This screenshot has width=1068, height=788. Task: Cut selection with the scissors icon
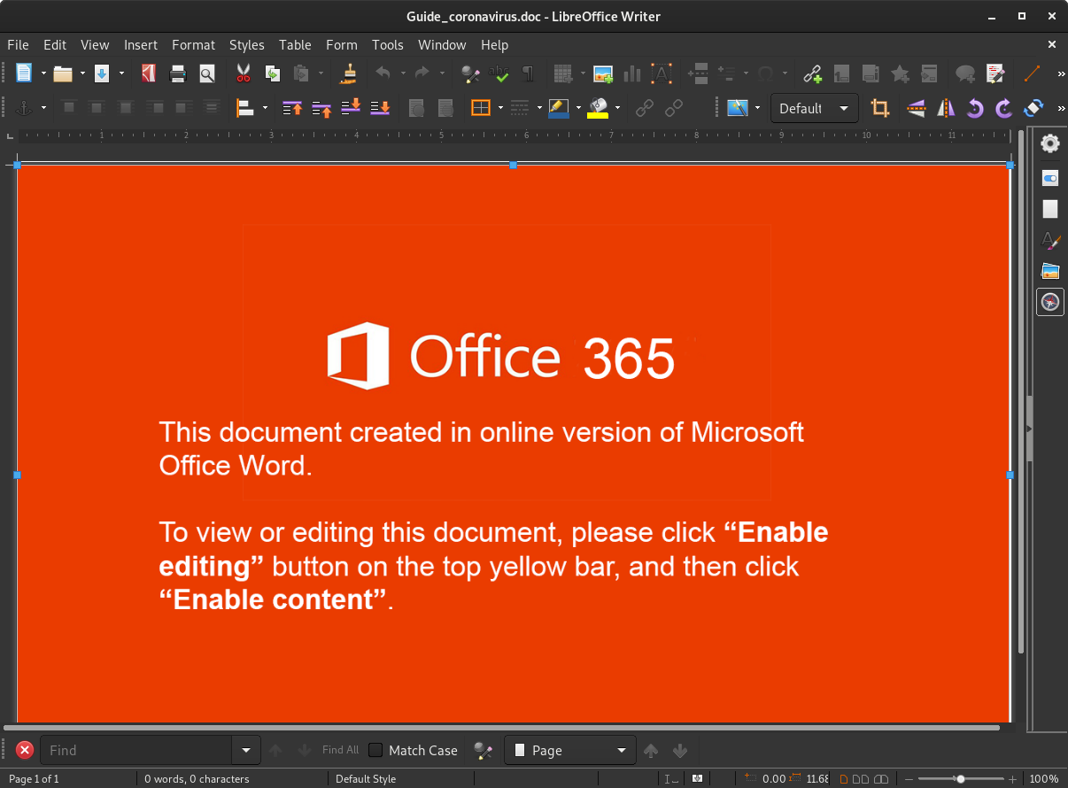pos(244,73)
